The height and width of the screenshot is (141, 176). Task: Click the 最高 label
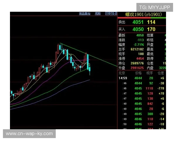[x=150, y=49]
